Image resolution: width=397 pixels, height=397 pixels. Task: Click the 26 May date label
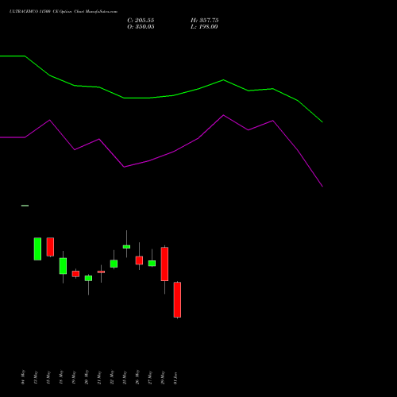point(137,377)
